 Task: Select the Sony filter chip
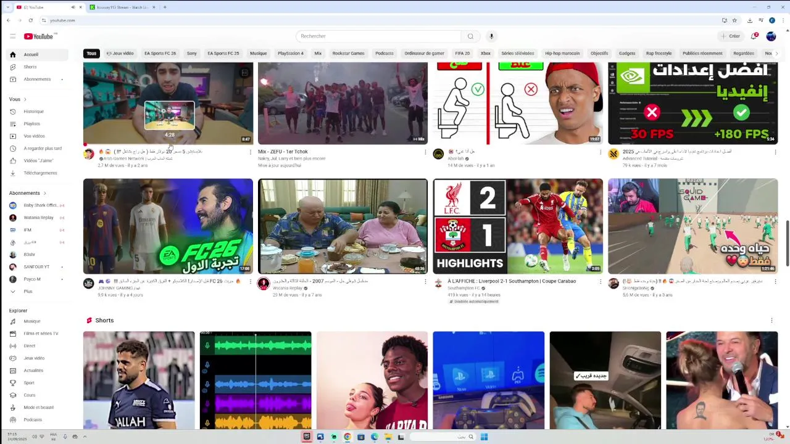[192, 54]
